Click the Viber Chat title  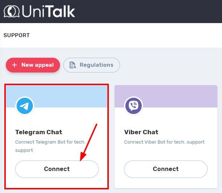click(141, 132)
